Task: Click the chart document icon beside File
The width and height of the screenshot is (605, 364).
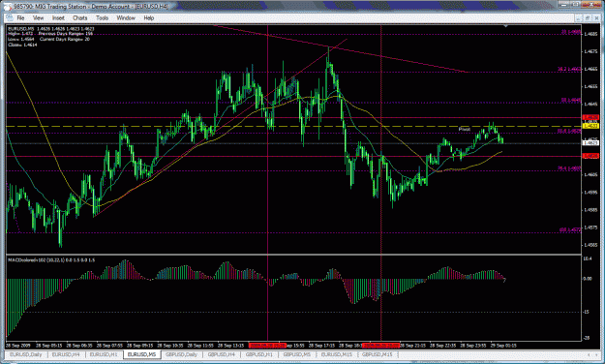Action: click(10, 17)
